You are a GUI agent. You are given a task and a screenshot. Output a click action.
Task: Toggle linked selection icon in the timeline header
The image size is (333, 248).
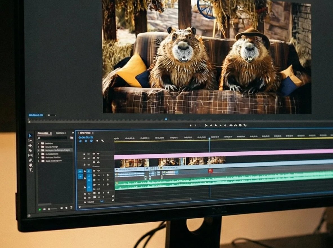(91, 141)
